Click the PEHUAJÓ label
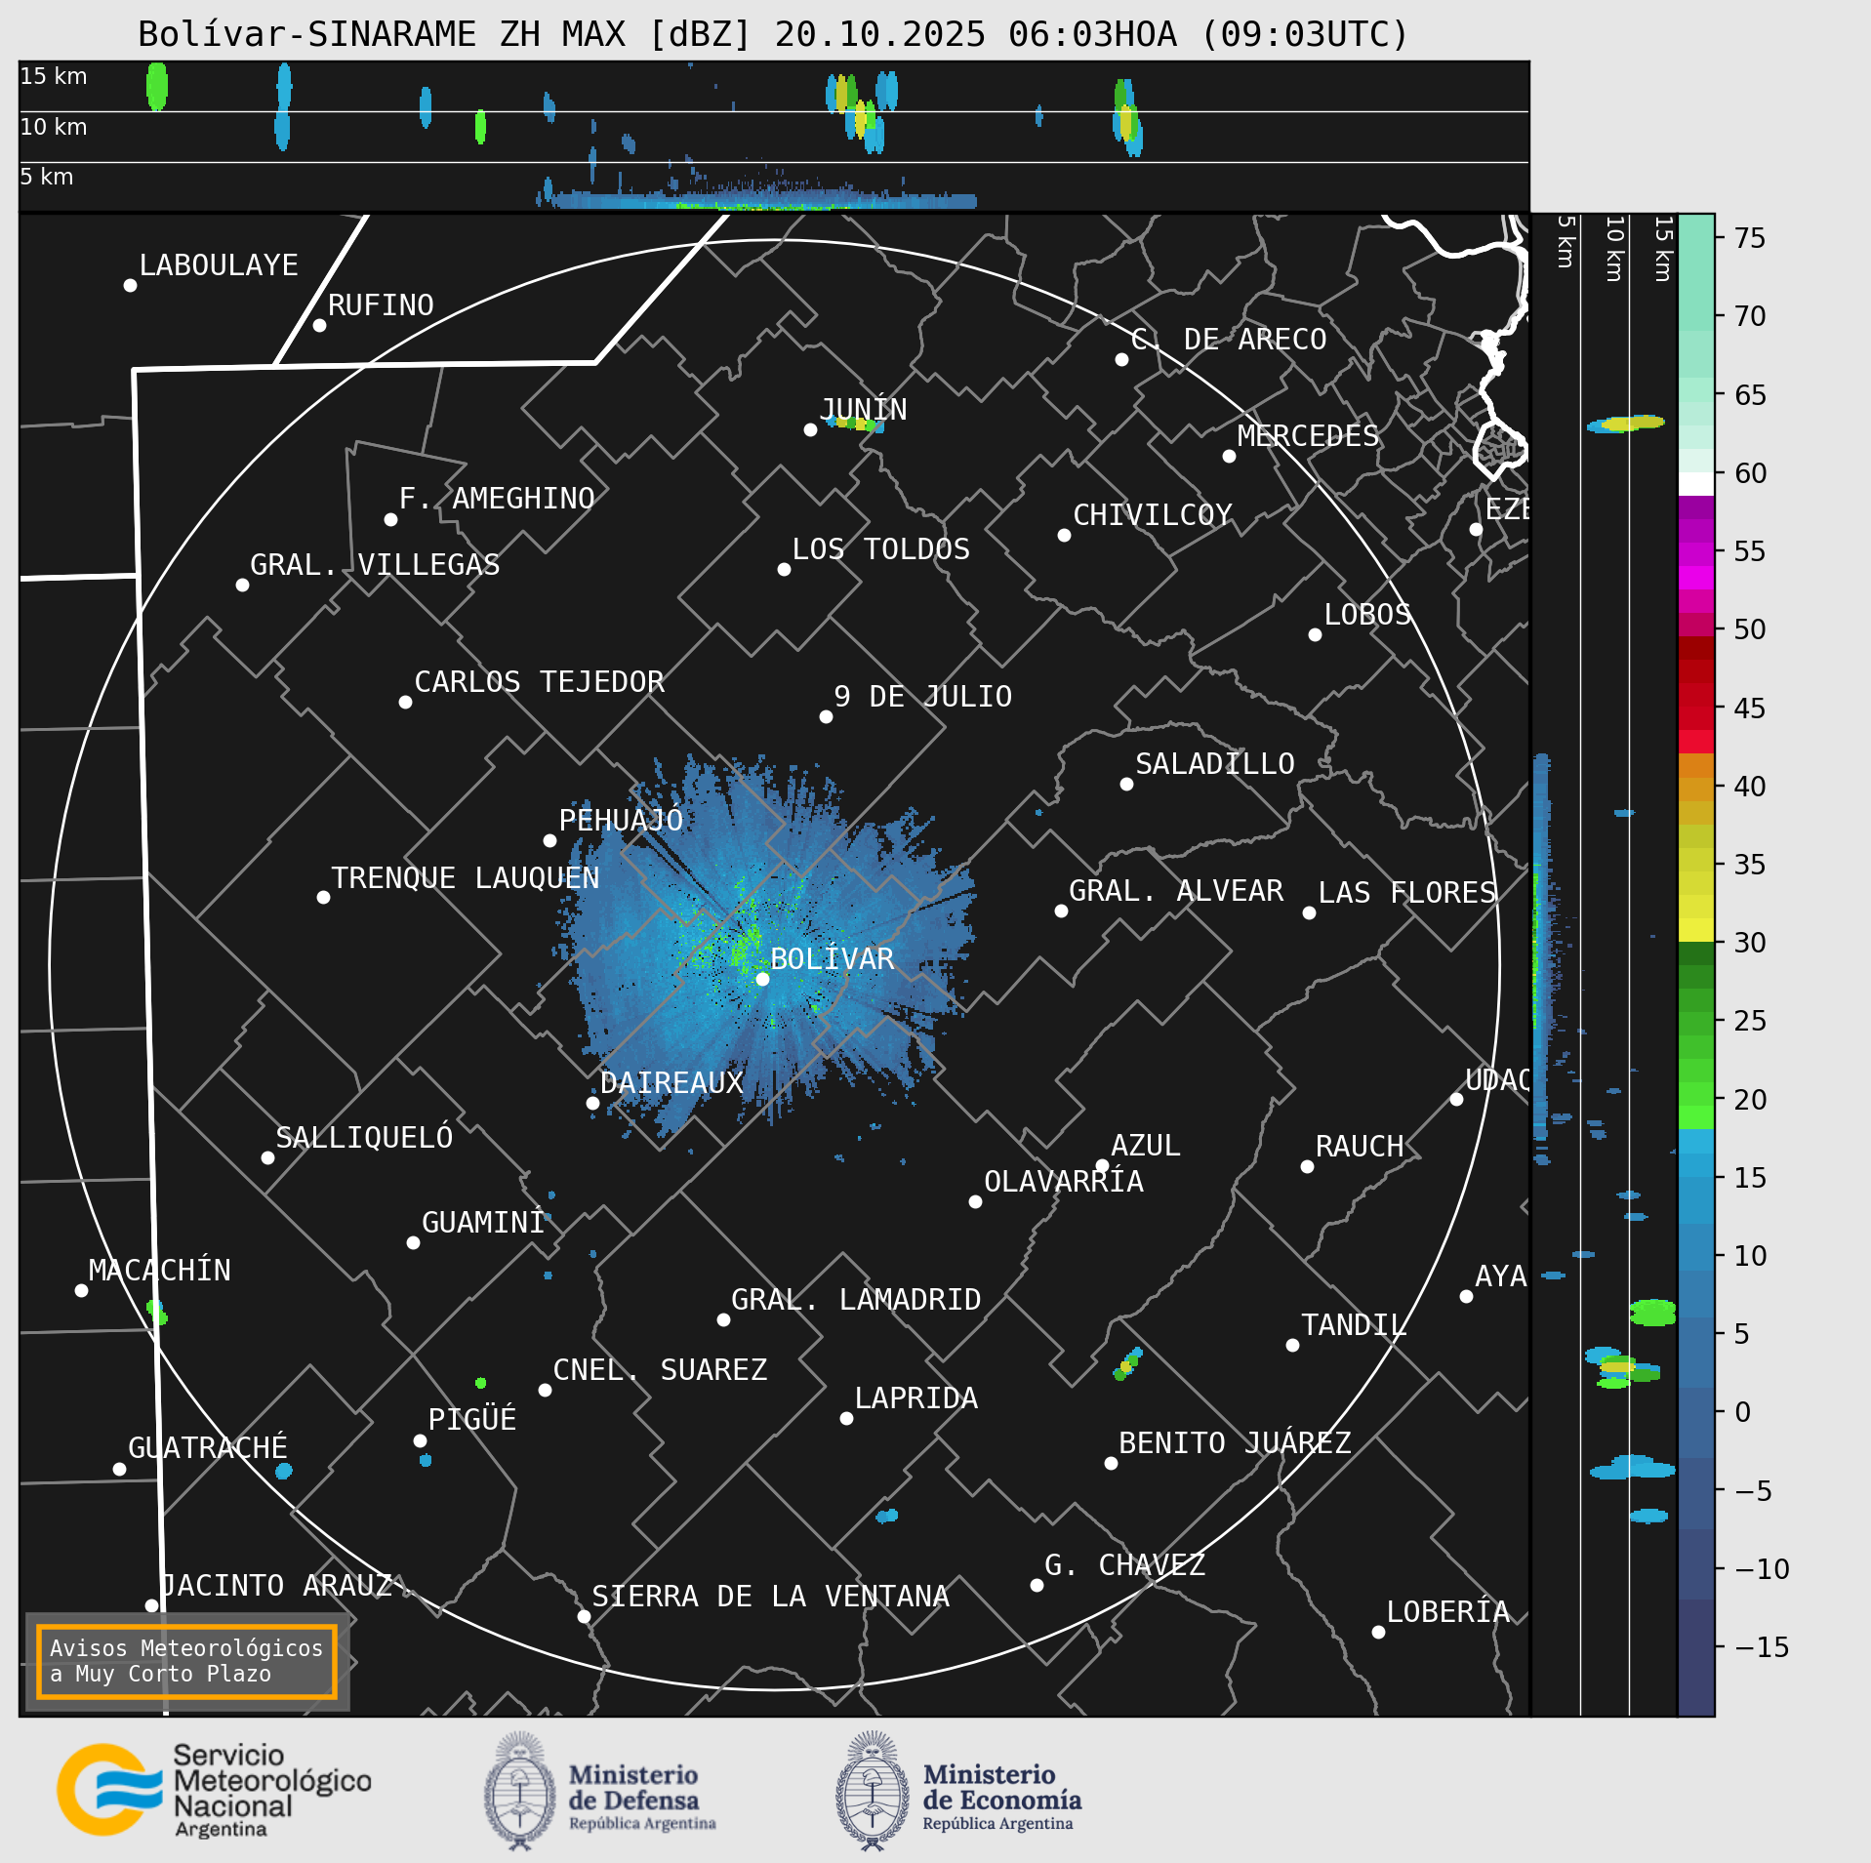 (621, 820)
